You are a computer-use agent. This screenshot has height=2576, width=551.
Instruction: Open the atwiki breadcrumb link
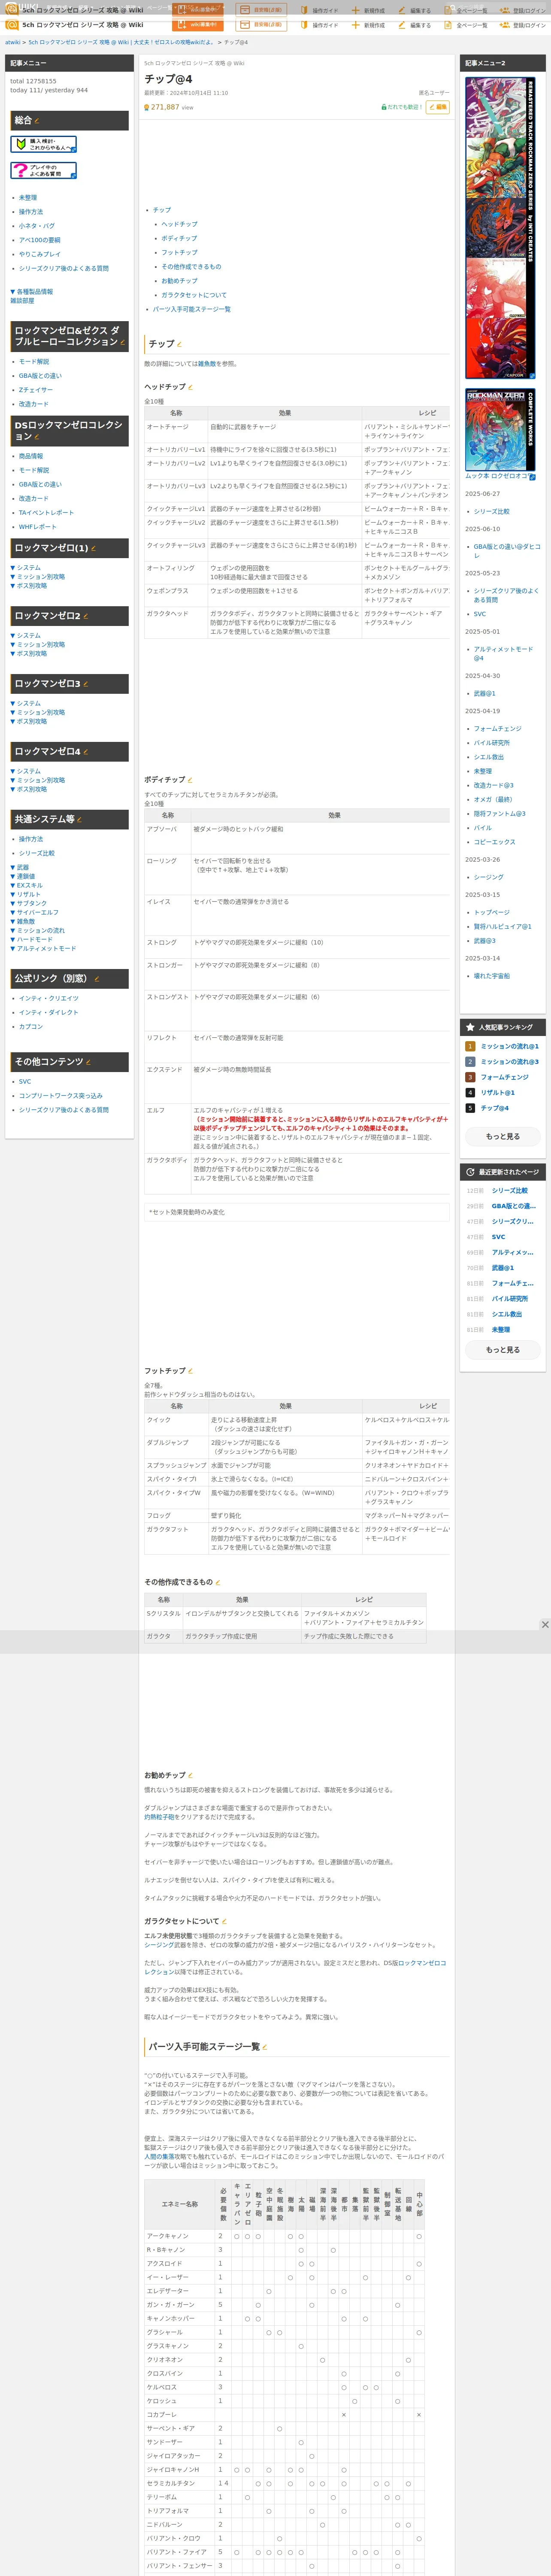pos(13,43)
